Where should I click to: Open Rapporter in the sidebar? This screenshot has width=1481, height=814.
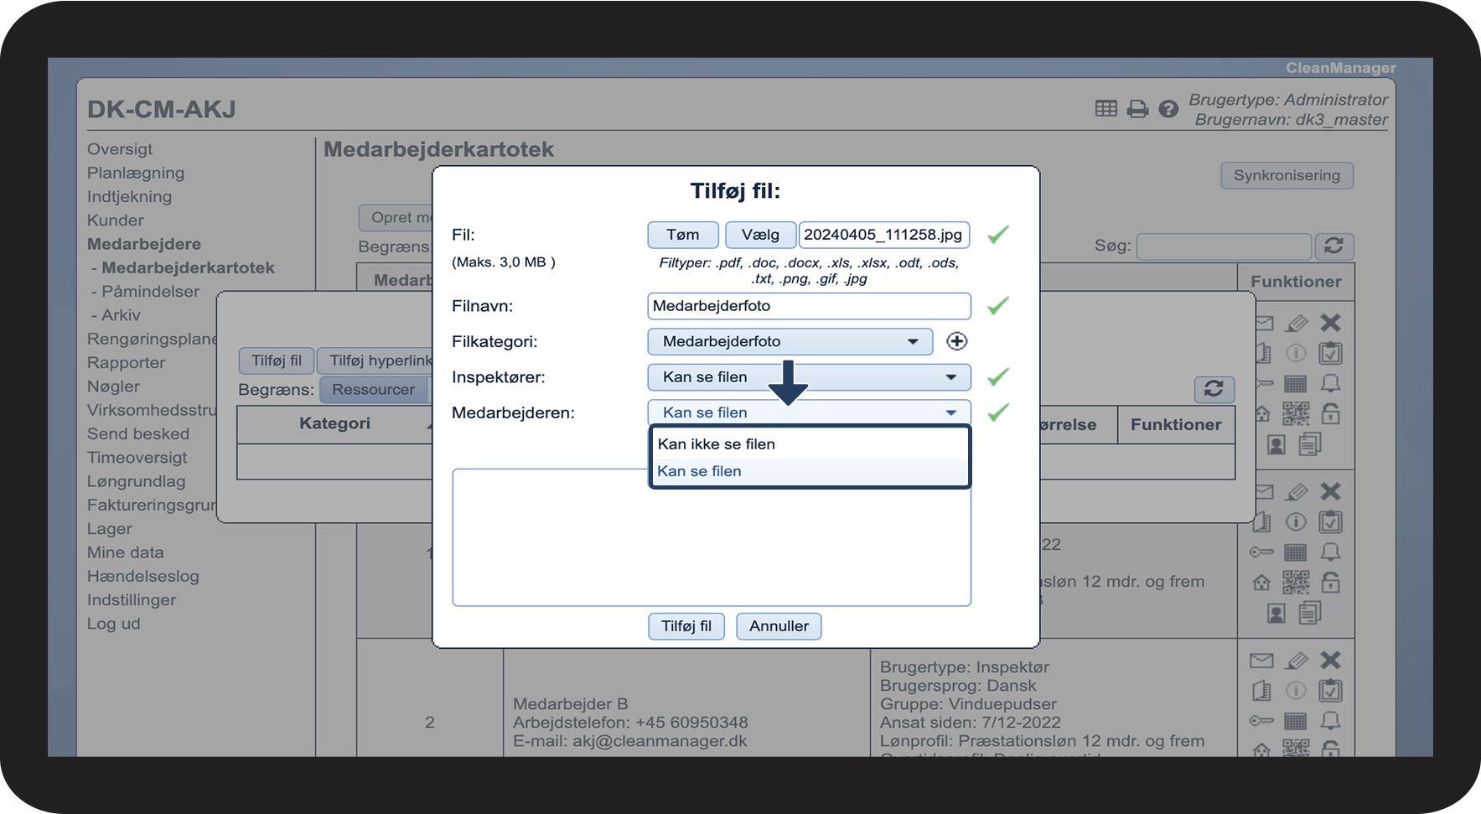click(x=126, y=363)
